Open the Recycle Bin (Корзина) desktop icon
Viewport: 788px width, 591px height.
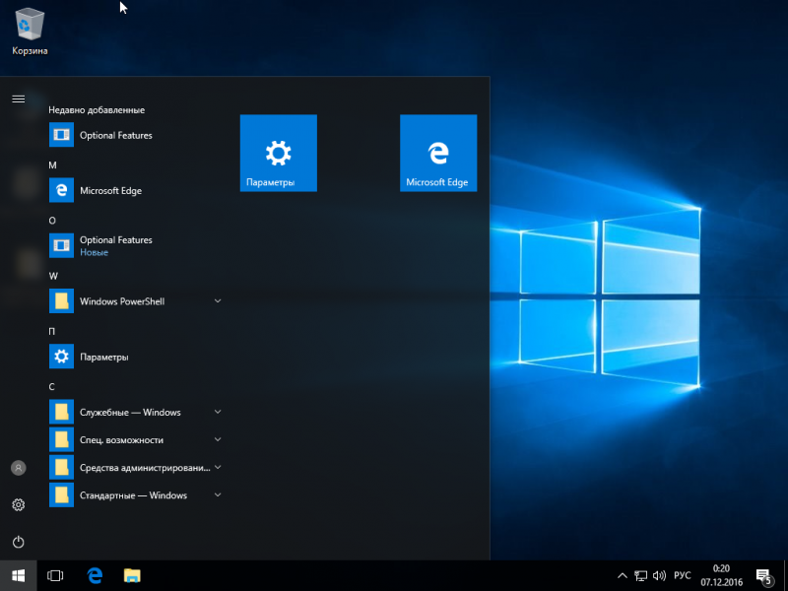point(30,32)
